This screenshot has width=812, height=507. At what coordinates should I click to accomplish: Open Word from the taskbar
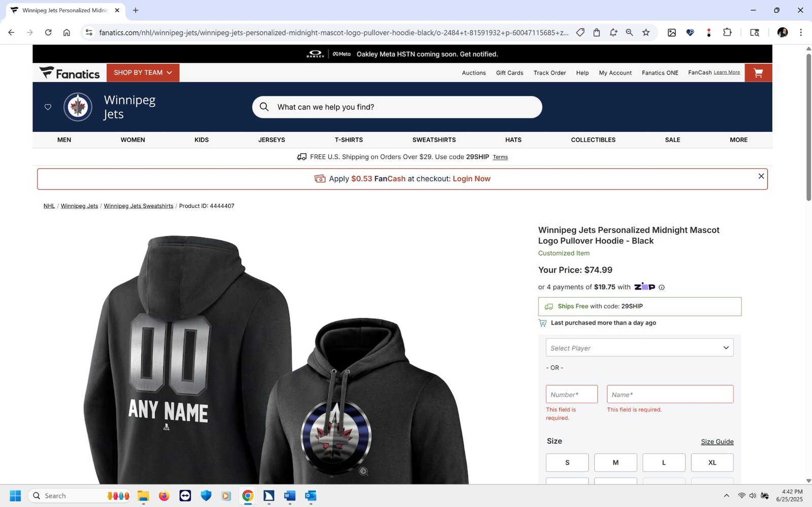(290, 496)
